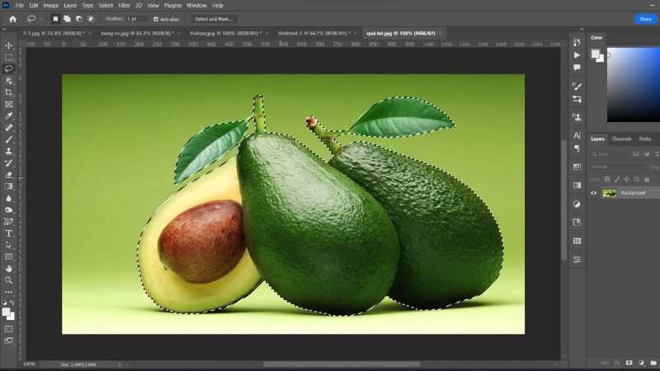660x371 pixels.
Task: Select the Hand tool
Action: pyautogui.click(x=8, y=269)
